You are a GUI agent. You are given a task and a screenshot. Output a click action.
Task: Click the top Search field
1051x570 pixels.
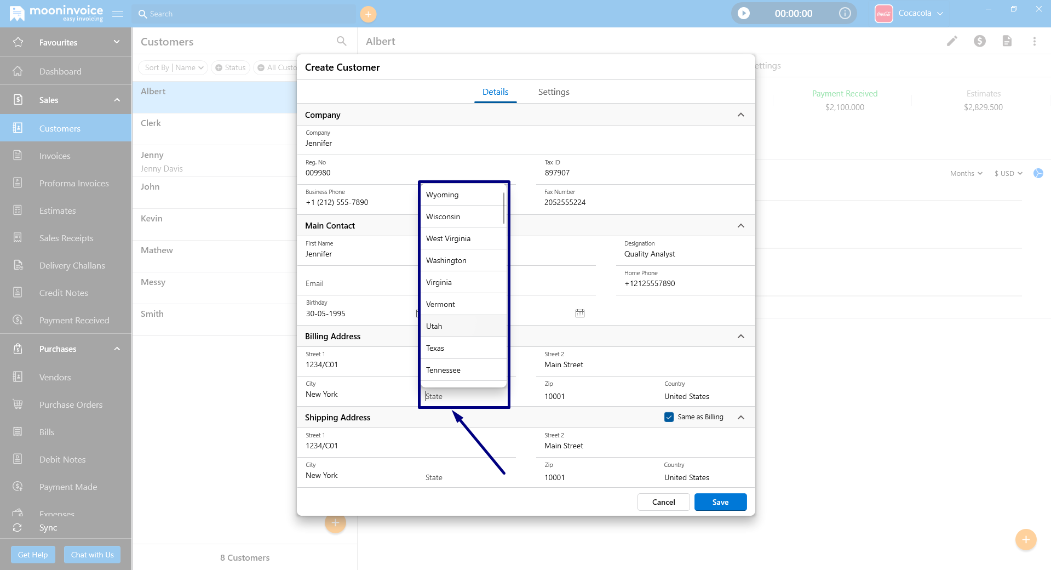pos(244,14)
